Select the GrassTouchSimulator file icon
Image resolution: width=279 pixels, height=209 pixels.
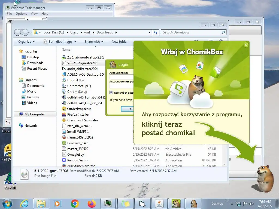click(x=64, y=120)
